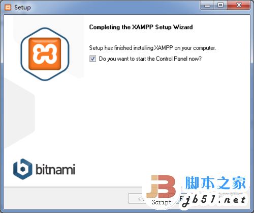Click the gray hexagon background shape on the left
Image resolution: width=254 pixels, height=213 pixels.
click(19, 113)
